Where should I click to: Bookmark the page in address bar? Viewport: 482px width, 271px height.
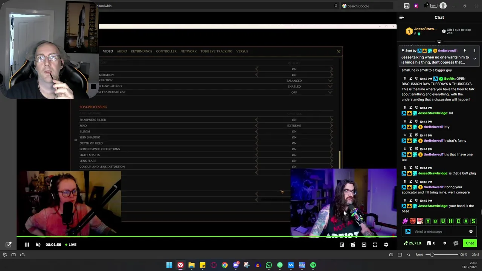336,6
